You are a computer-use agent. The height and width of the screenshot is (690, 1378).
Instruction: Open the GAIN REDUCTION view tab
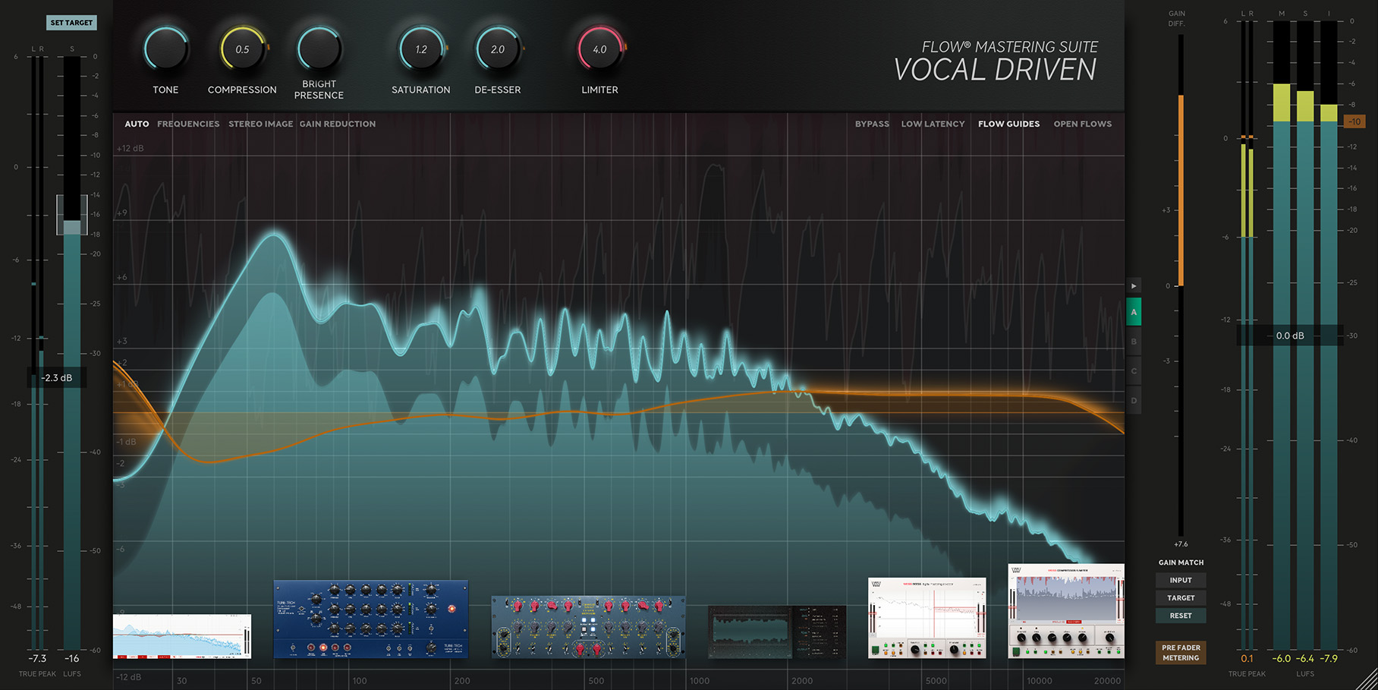coord(338,124)
